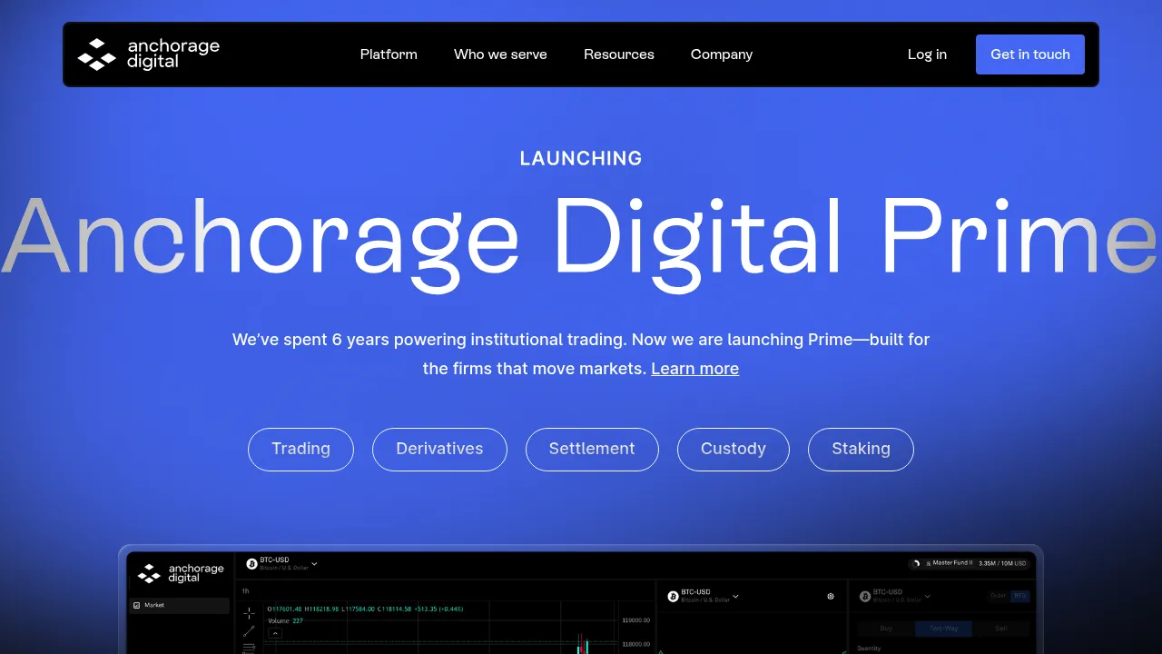Switch to the RFQ tab
Viewport: 1162px width, 654px height.
1020,597
